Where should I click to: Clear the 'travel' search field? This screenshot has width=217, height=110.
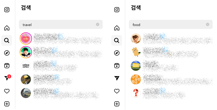pyautogui.click(x=98, y=24)
